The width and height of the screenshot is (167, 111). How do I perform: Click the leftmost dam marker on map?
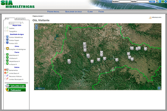pyautogui.click(x=69, y=60)
